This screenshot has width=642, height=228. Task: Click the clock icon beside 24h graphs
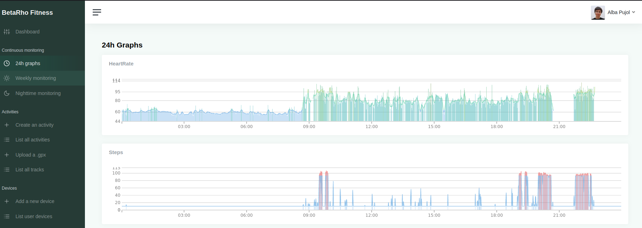(x=7, y=63)
